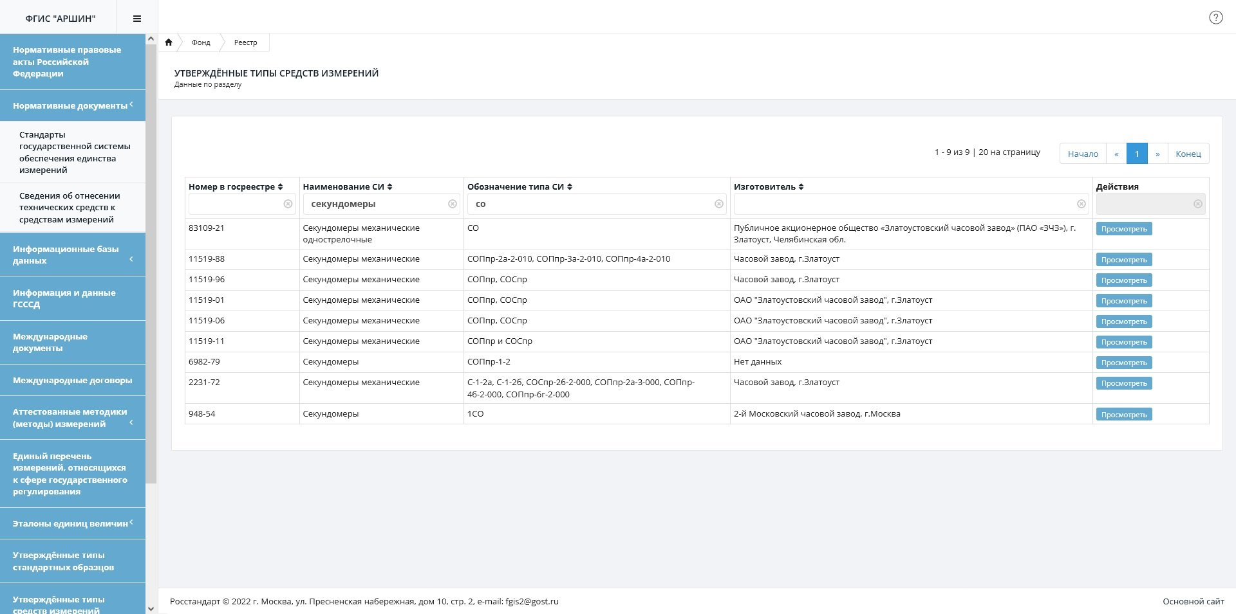Viewport: 1236px width, 614px height.
Task: Toggle the hamburger sidebar menu icon
Action: [x=136, y=19]
